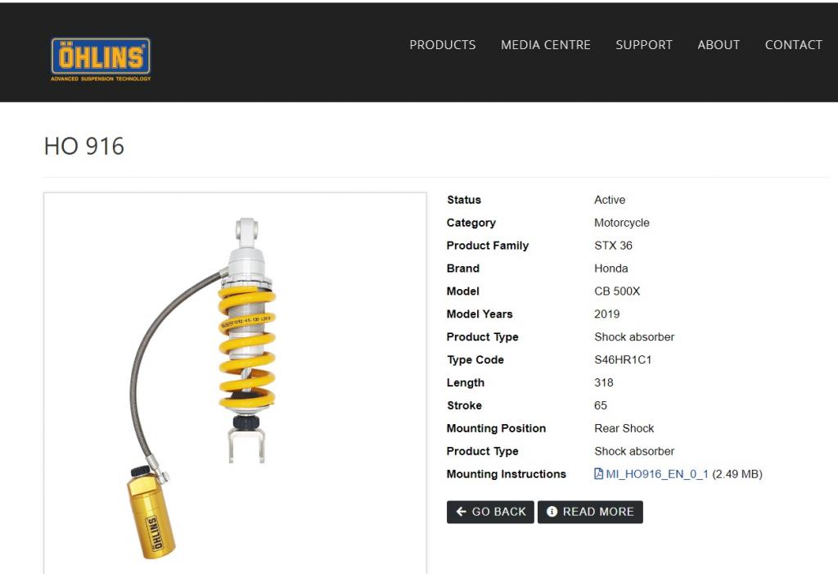
Task: Go to the Support menu item
Action: pyautogui.click(x=644, y=45)
